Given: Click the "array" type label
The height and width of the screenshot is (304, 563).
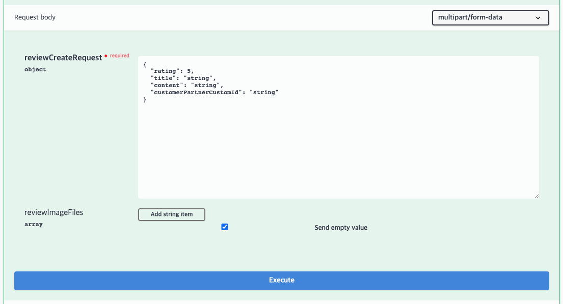Looking at the screenshot, I should [x=34, y=225].
